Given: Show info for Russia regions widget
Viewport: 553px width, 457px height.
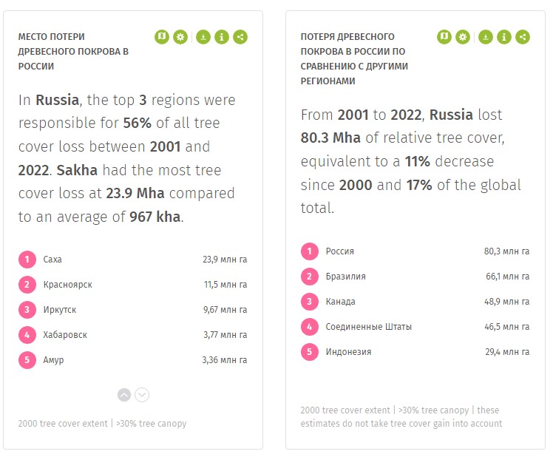Looking at the screenshot, I should 221,37.
